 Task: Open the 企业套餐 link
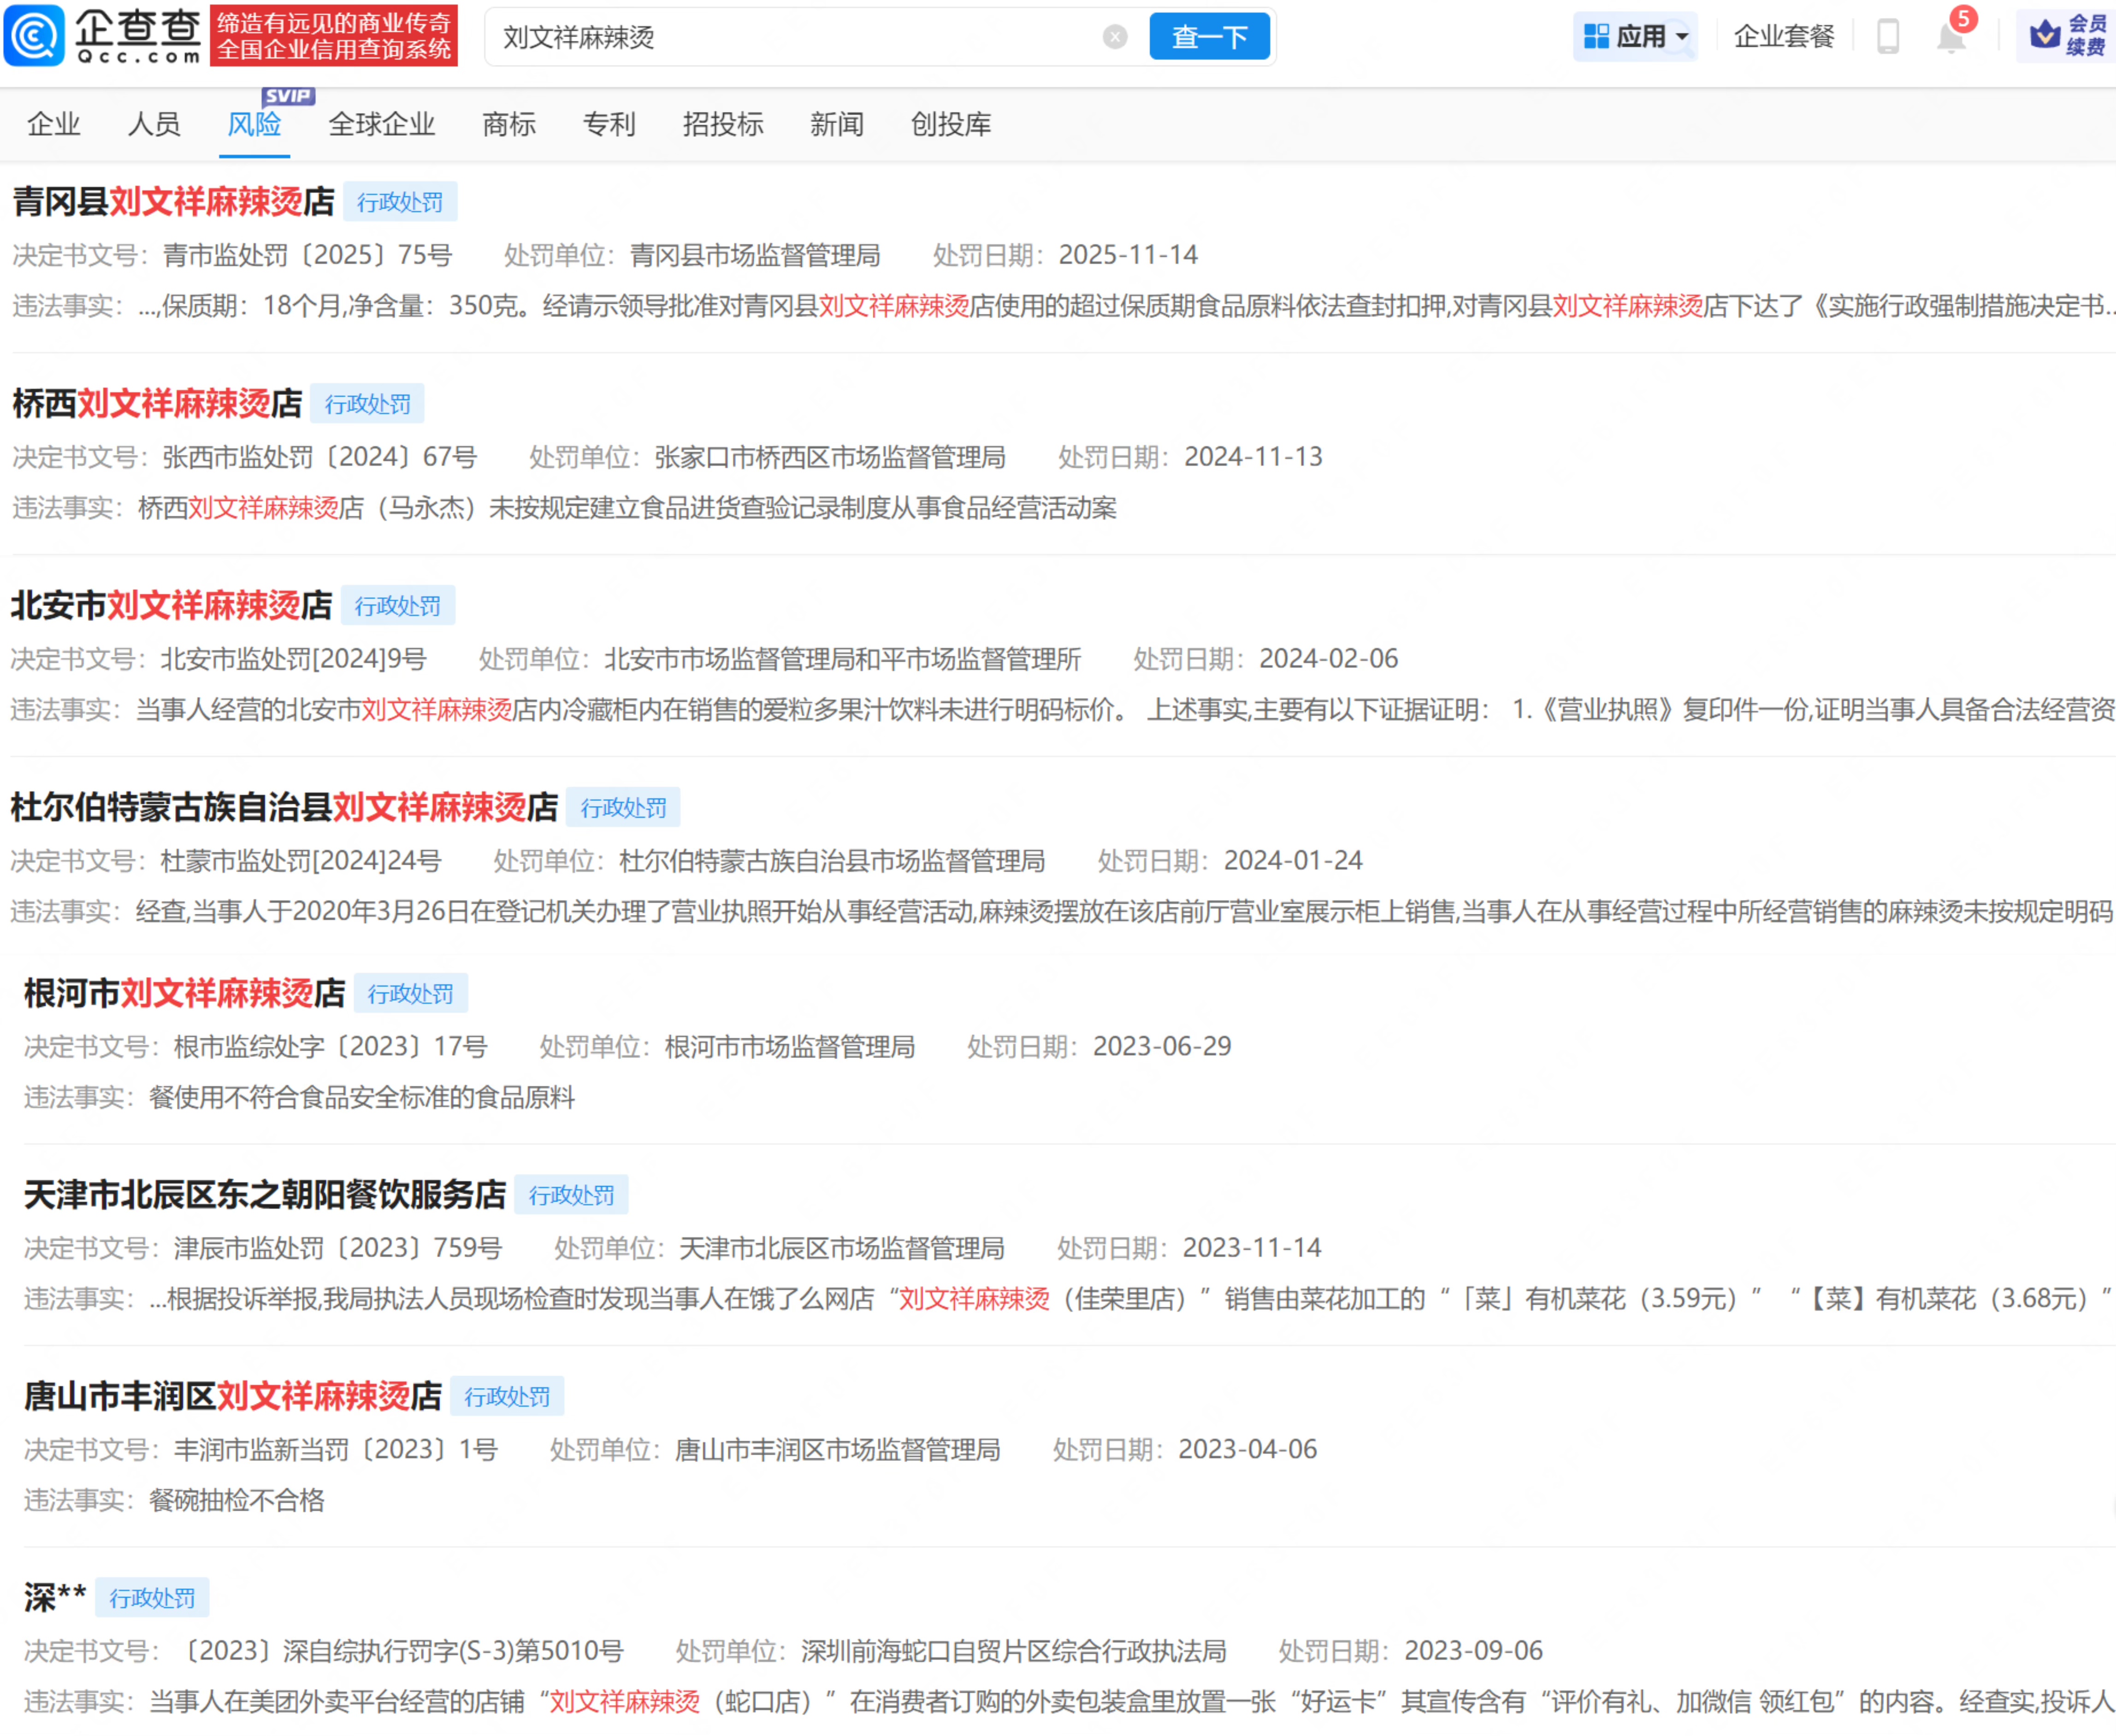(x=1783, y=37)
